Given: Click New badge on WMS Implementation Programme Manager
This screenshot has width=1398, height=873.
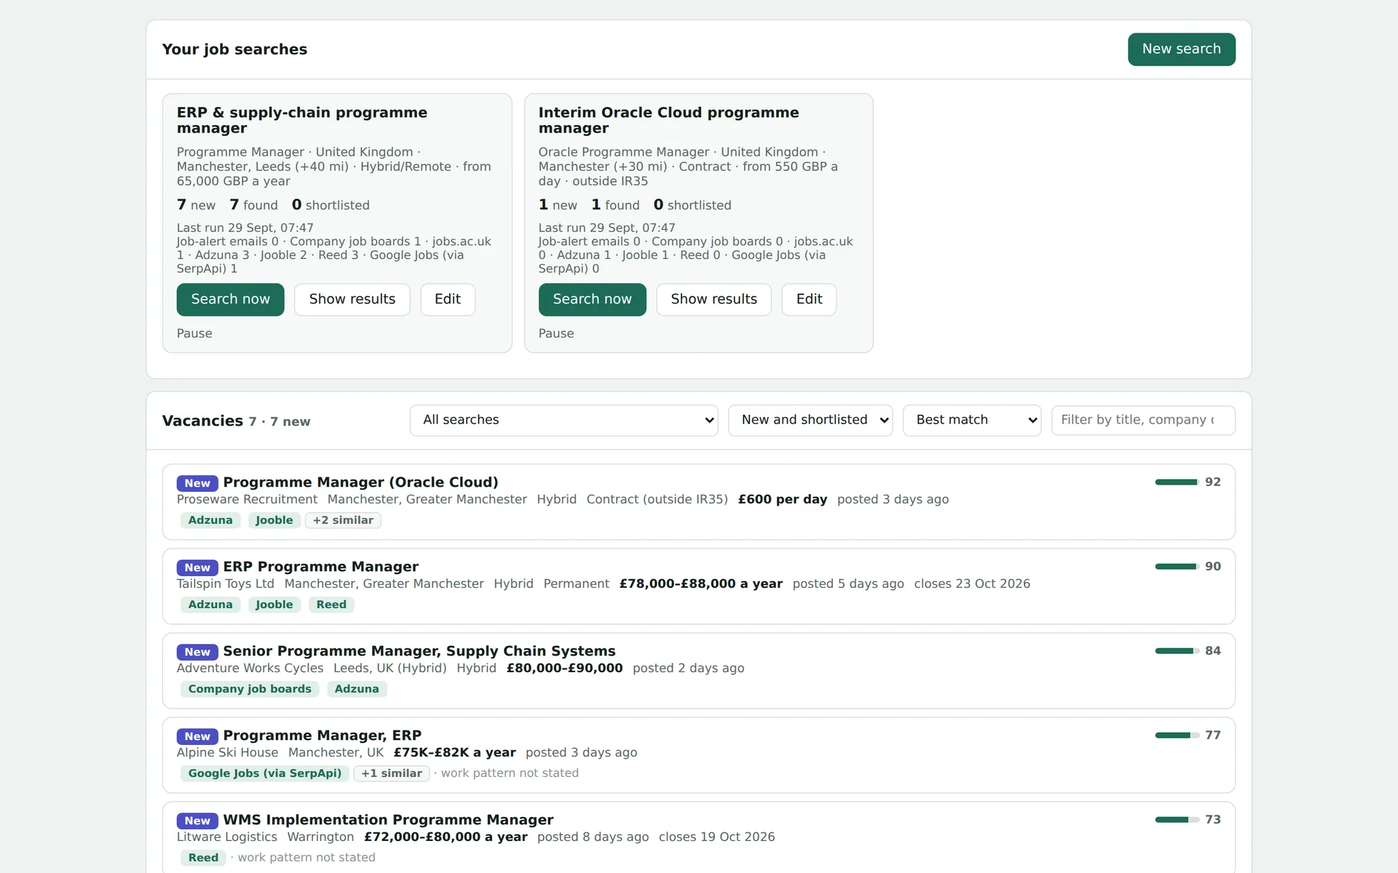Looking at the screenshot, I should 197,821.
